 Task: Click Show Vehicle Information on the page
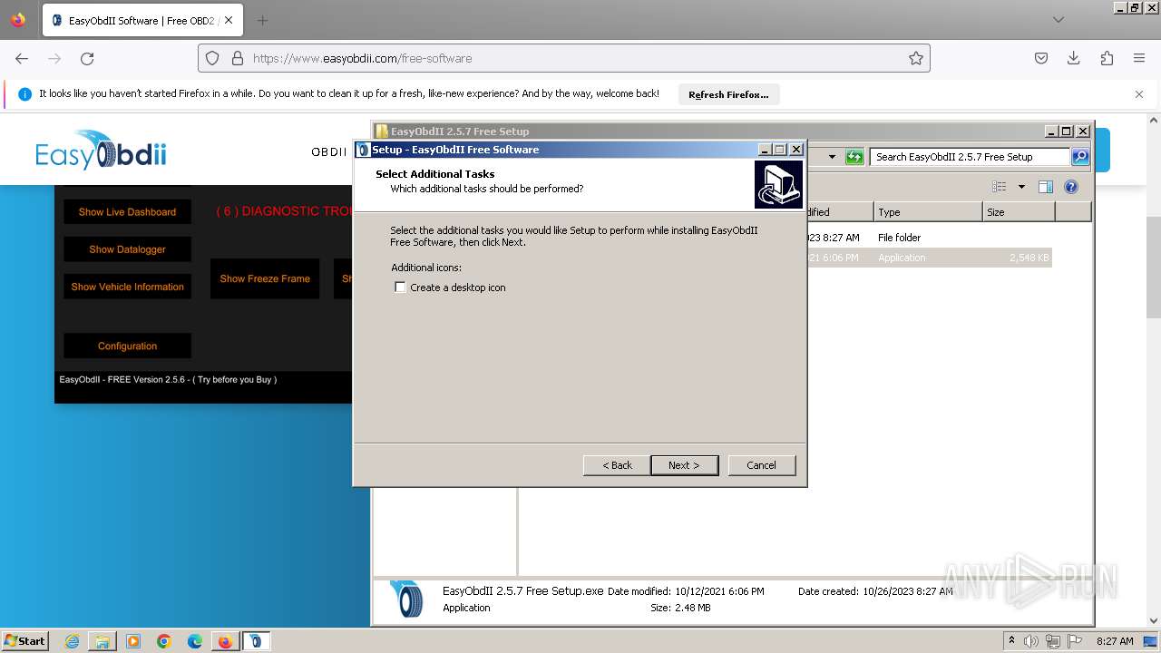point(127,287)
